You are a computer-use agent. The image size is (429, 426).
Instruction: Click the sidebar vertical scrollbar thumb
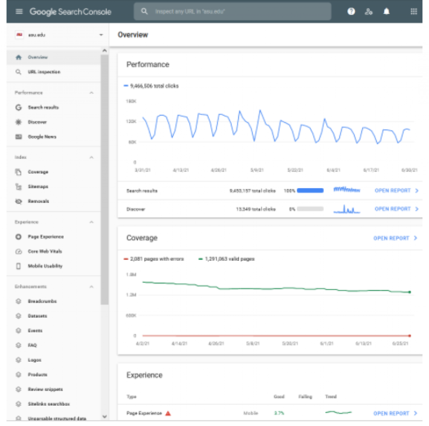tap(104, 180)
